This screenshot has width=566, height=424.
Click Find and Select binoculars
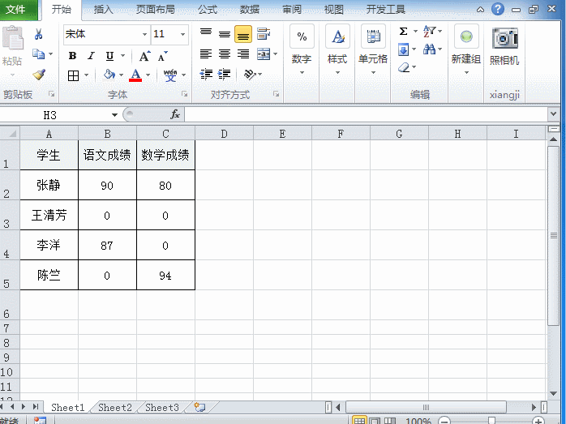click(x=429, y=49)
